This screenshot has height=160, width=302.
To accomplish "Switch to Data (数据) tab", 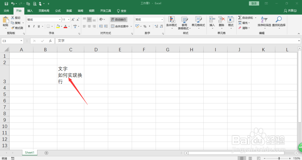I will click(69, 11).
